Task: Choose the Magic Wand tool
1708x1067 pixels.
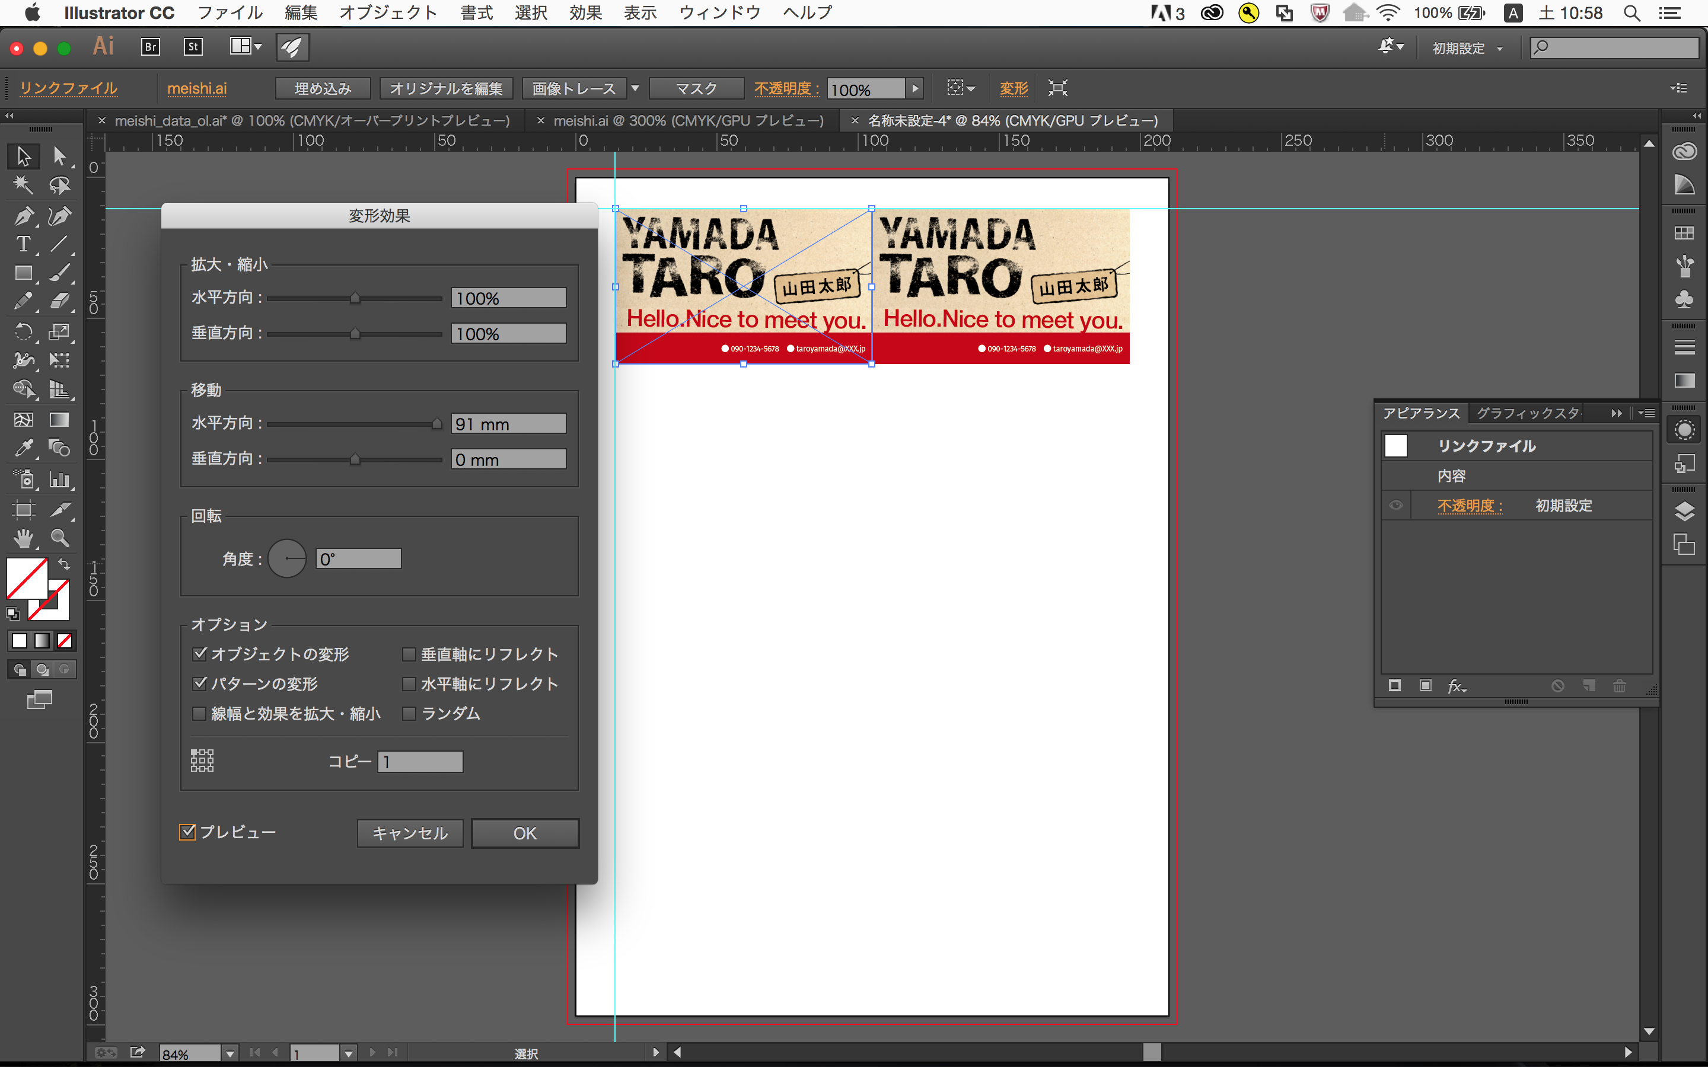Action: click(x=23, y=185)
